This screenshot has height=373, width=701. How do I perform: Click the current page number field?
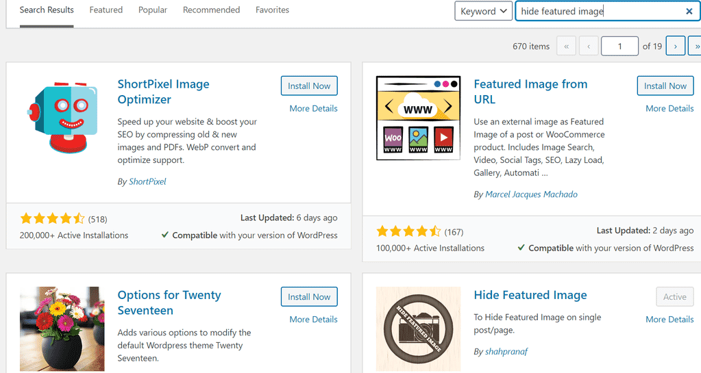(619, 46)
